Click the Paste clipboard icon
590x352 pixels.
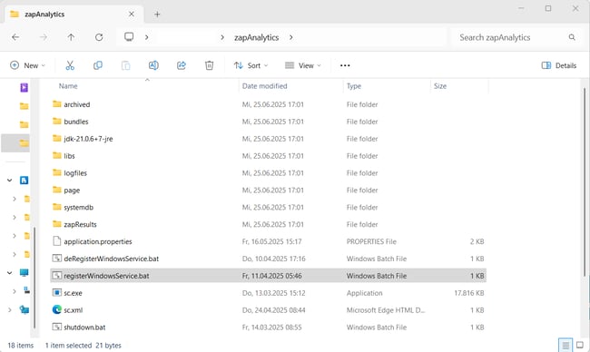(x=125, y=65)
